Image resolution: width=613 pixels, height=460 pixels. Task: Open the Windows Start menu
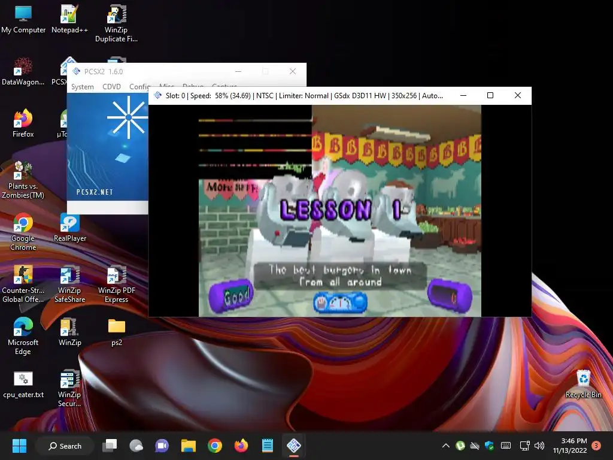(x=19, y=446)
